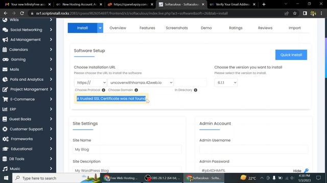The width and height of the screenshot is (327, 183).
Task: Open the notification center in the taskbar
Action: pyautogui.click(x=318, y=178)
